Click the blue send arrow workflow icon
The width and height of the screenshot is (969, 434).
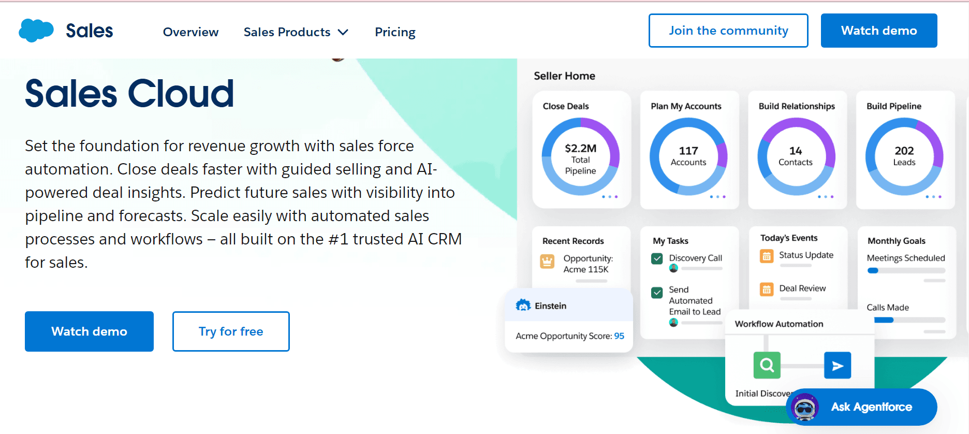(x=838, y=365)
